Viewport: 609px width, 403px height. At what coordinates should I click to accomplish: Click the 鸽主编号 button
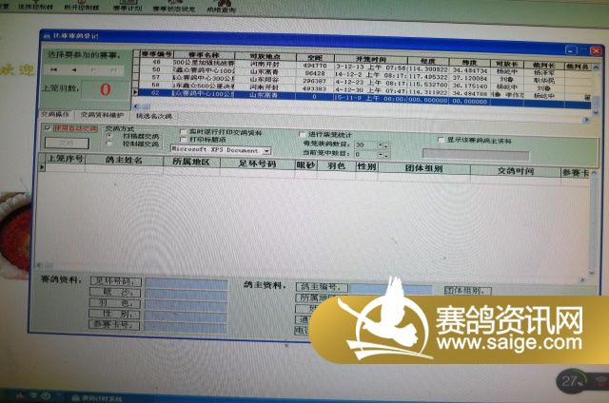321,287
